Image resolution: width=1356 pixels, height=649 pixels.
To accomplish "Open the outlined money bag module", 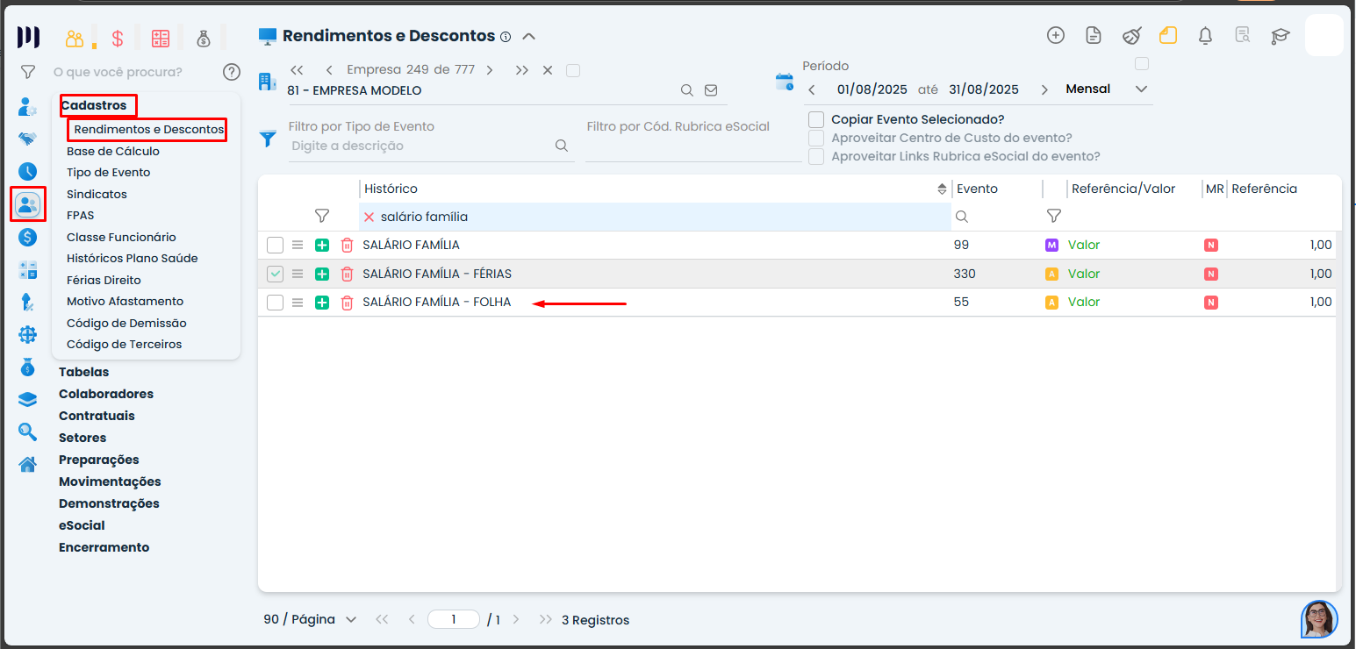I will (204, 39).
